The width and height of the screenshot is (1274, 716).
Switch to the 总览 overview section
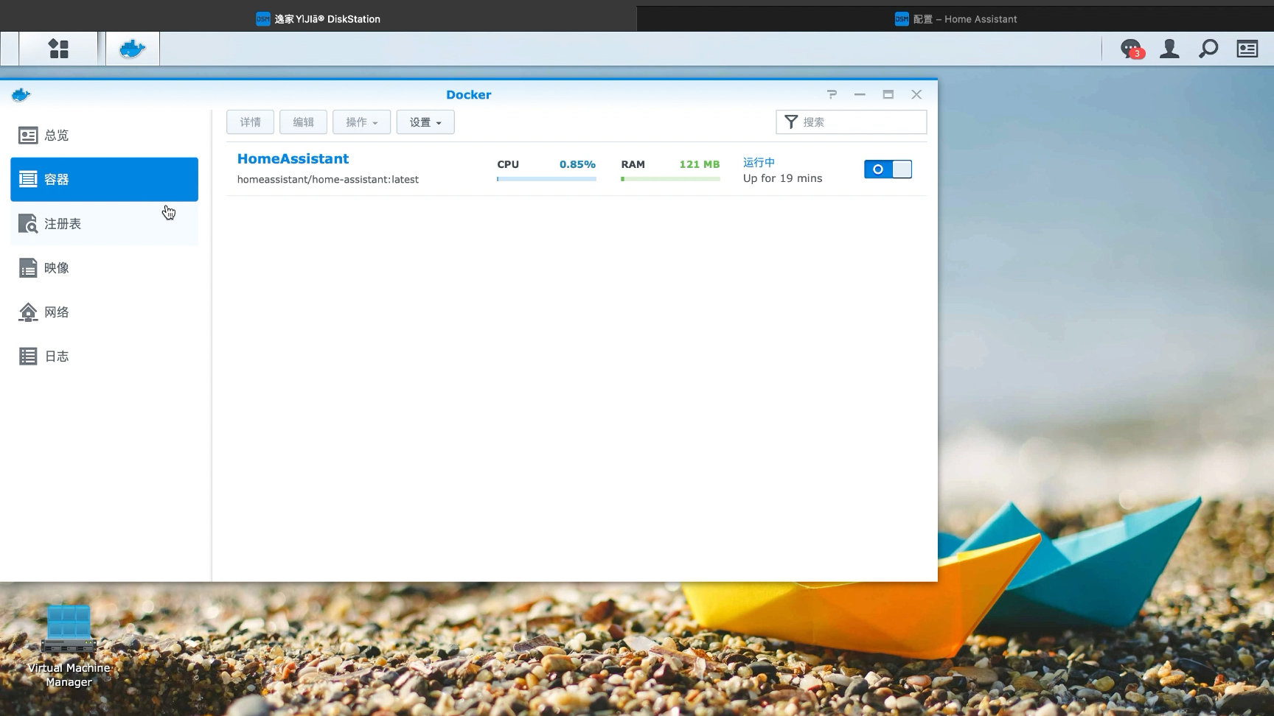coord(104,135)
